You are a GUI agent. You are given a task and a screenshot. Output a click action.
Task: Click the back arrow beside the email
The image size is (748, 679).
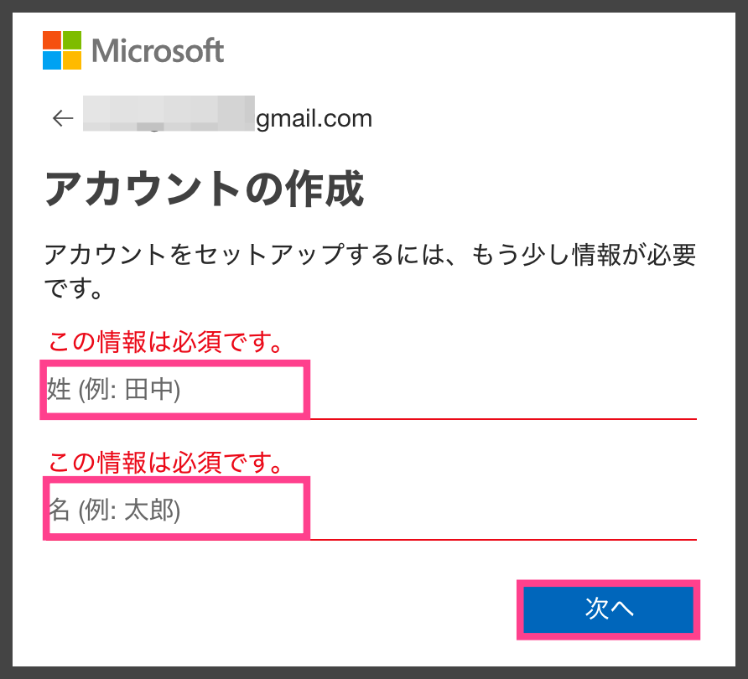(x=63, y=118)
